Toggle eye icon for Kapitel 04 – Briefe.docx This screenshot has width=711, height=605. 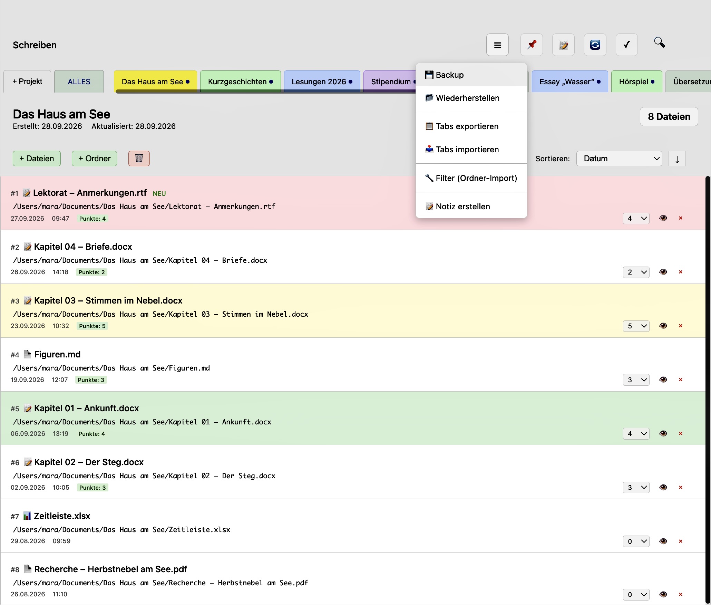tap(663, 272)
